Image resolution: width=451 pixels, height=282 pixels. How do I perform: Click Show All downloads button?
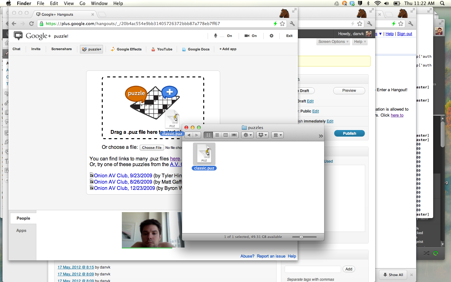393,275
